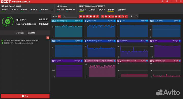Focus the Filter text field
The width and height of the screenshot is (183, 99).
(x=70, y=16)
